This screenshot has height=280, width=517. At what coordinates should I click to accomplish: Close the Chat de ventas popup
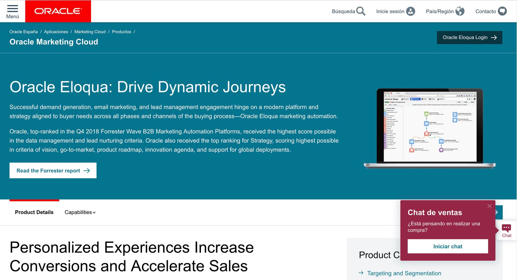click(489, 206)
